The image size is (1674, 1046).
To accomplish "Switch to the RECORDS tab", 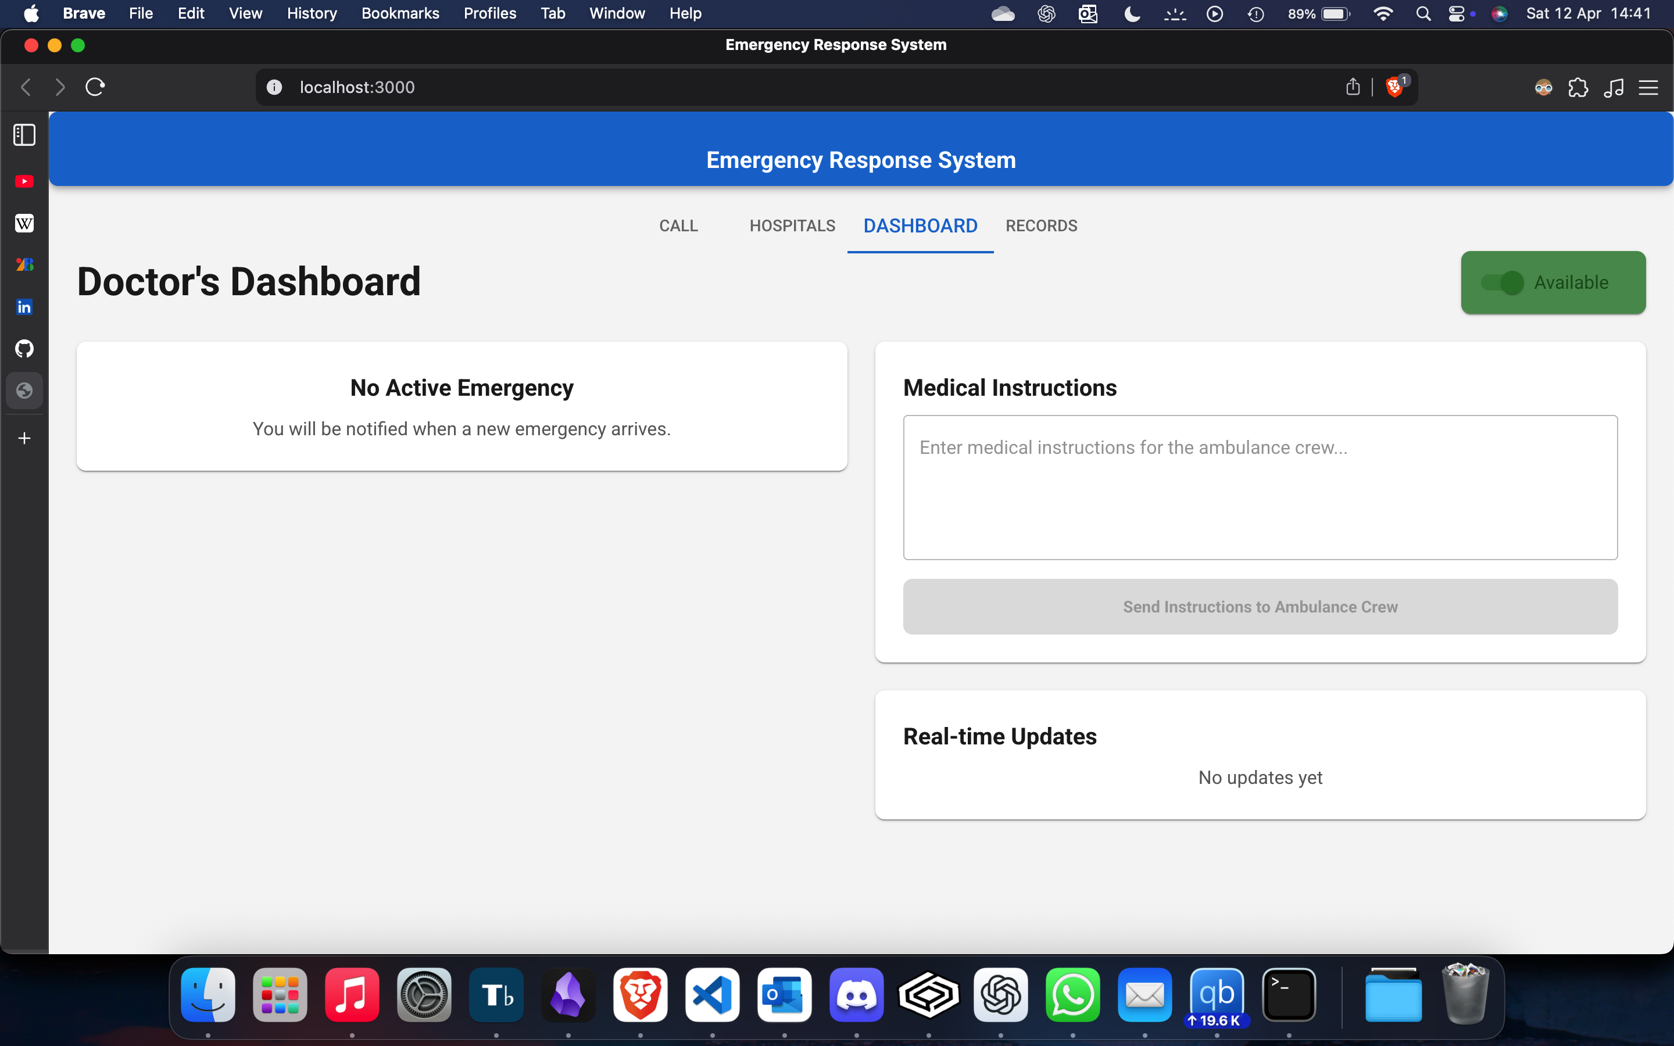I will pos(1041,225).
